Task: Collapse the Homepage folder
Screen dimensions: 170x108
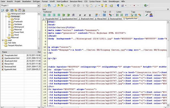Action: (6, 16)
